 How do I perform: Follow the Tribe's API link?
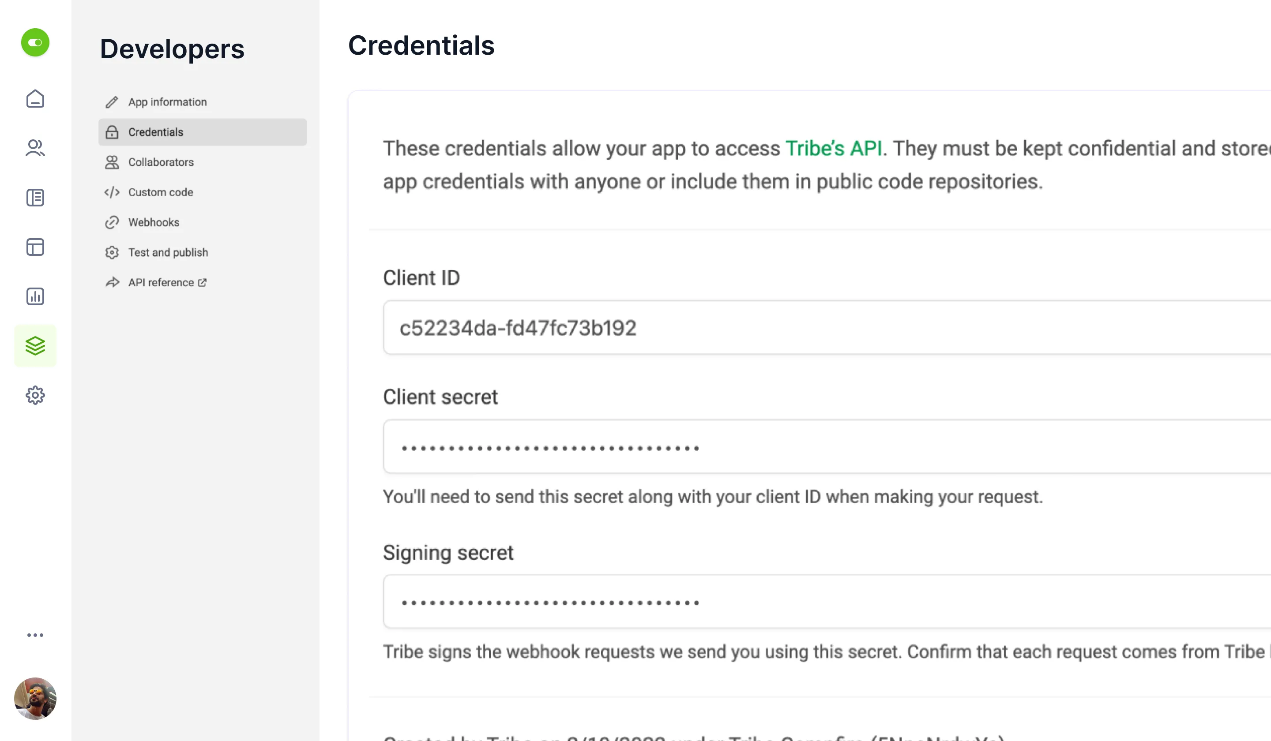[x=834, y=149]
